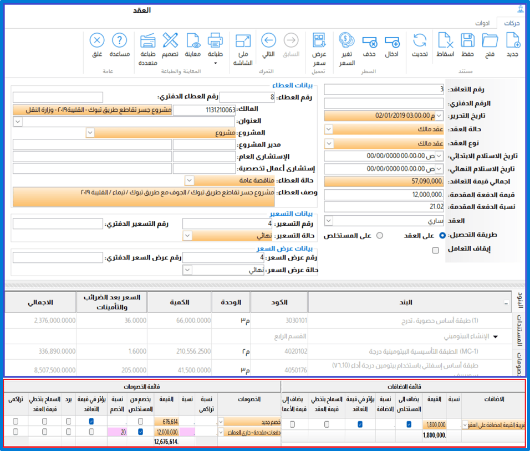Click the اسقاط (Drop) document icon
Screen dimensions: 530x451
click(445, 40)
